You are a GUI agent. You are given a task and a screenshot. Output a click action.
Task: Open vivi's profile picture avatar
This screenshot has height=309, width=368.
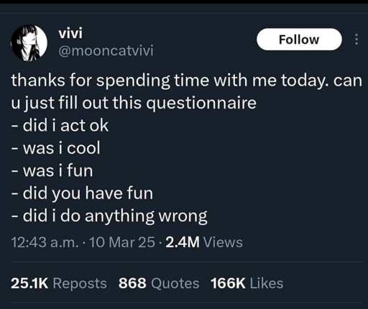click(x=29, y=42)
